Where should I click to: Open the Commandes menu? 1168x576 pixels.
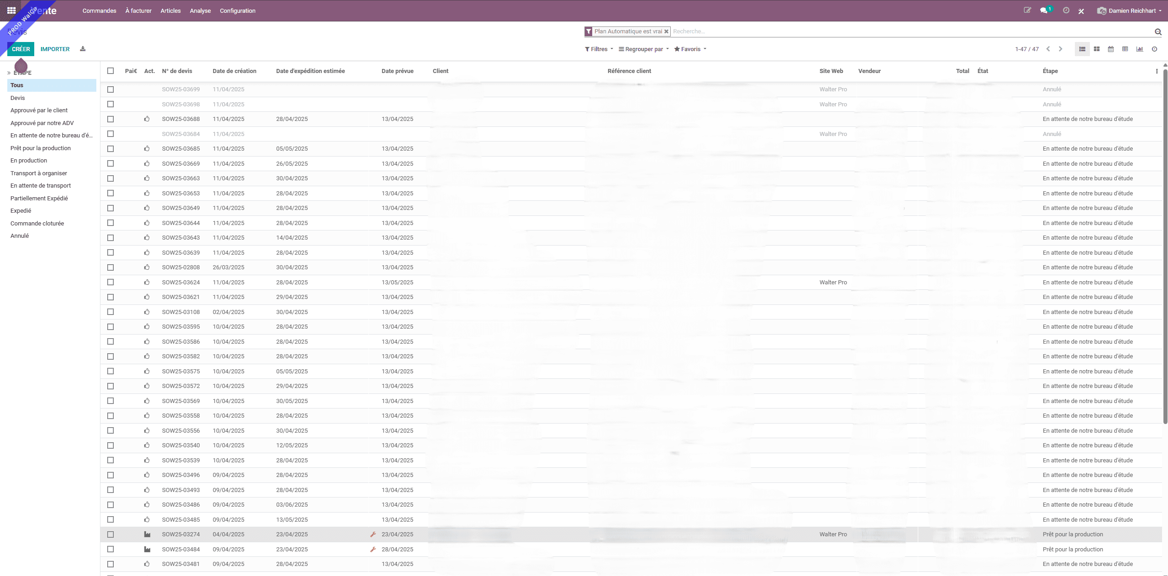click(x=99, y=10)
